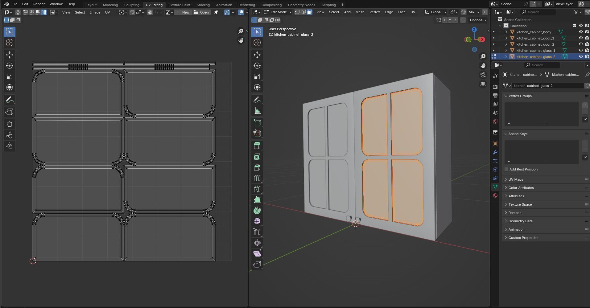
Task: Enable face select mode in 3D viewport
Action: [309, 12]
